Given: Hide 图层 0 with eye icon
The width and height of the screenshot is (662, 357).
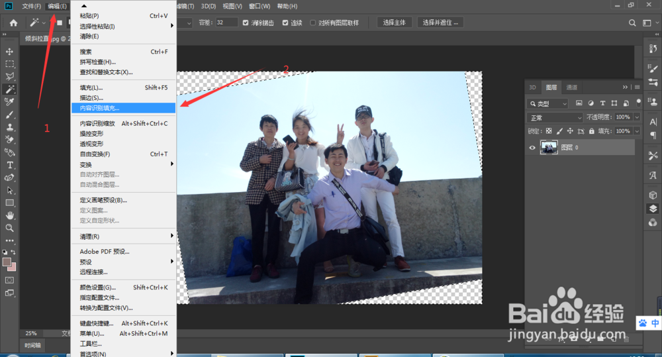Looking at the screenshot, I should (532, 148).
